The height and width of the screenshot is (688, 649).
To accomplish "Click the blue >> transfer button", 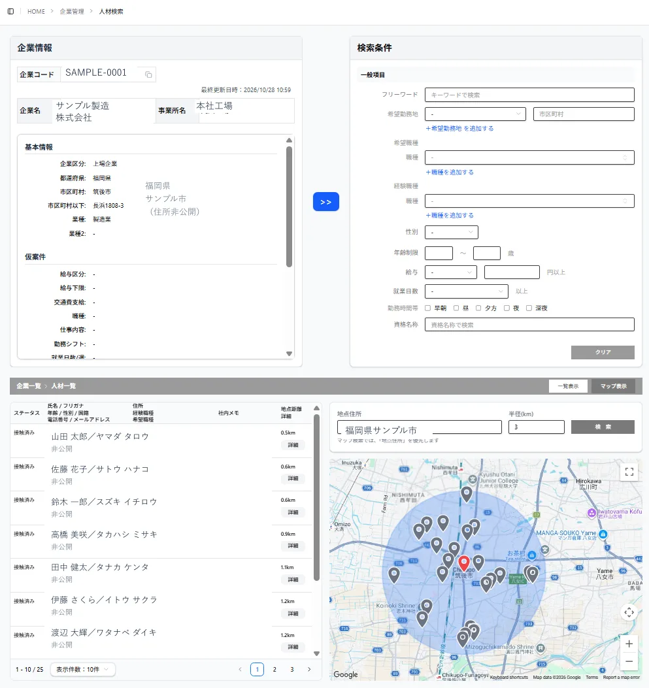I will 325,202.
